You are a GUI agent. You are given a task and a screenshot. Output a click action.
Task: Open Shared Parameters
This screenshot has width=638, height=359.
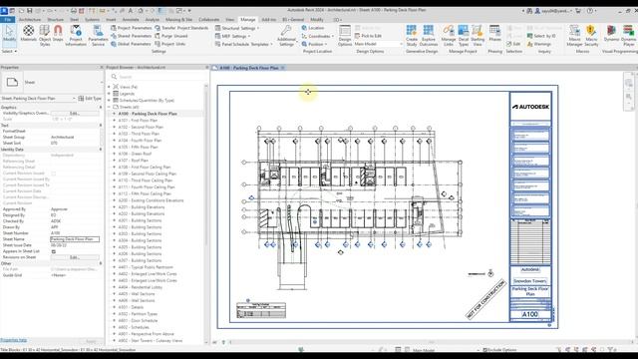(131, 36)
